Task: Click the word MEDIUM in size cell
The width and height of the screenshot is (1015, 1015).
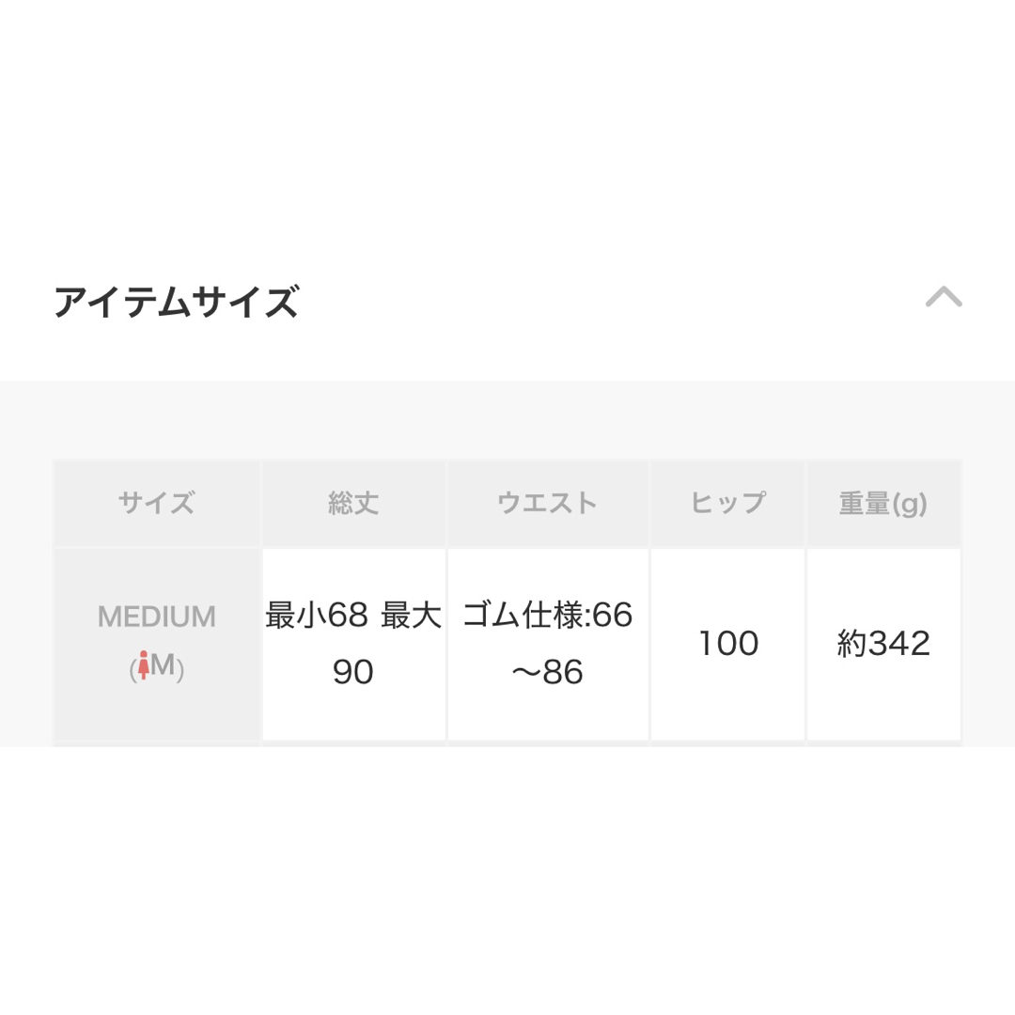Action: (x=157, y=617)
